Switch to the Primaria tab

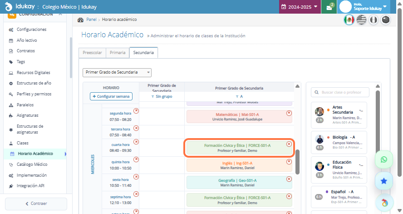point(118,53)
